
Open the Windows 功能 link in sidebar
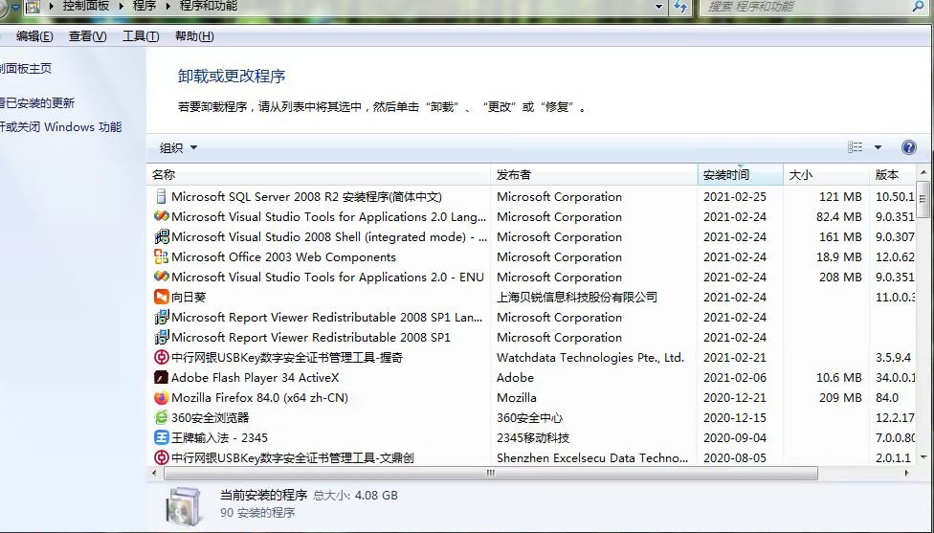click(x=60, y=127)
